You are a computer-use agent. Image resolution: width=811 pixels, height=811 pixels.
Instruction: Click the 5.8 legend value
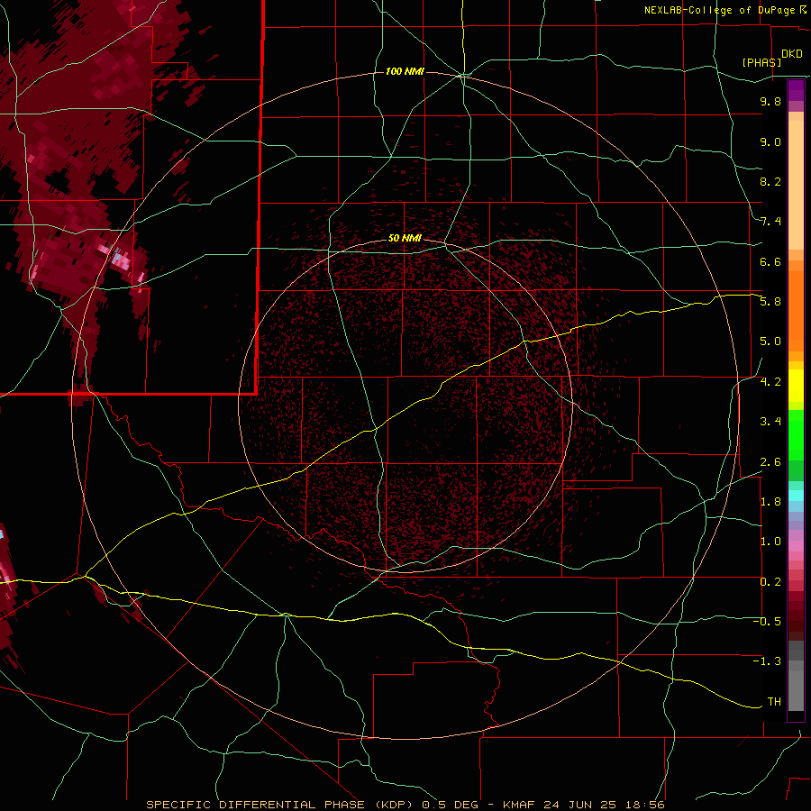[x=770, y=302]
